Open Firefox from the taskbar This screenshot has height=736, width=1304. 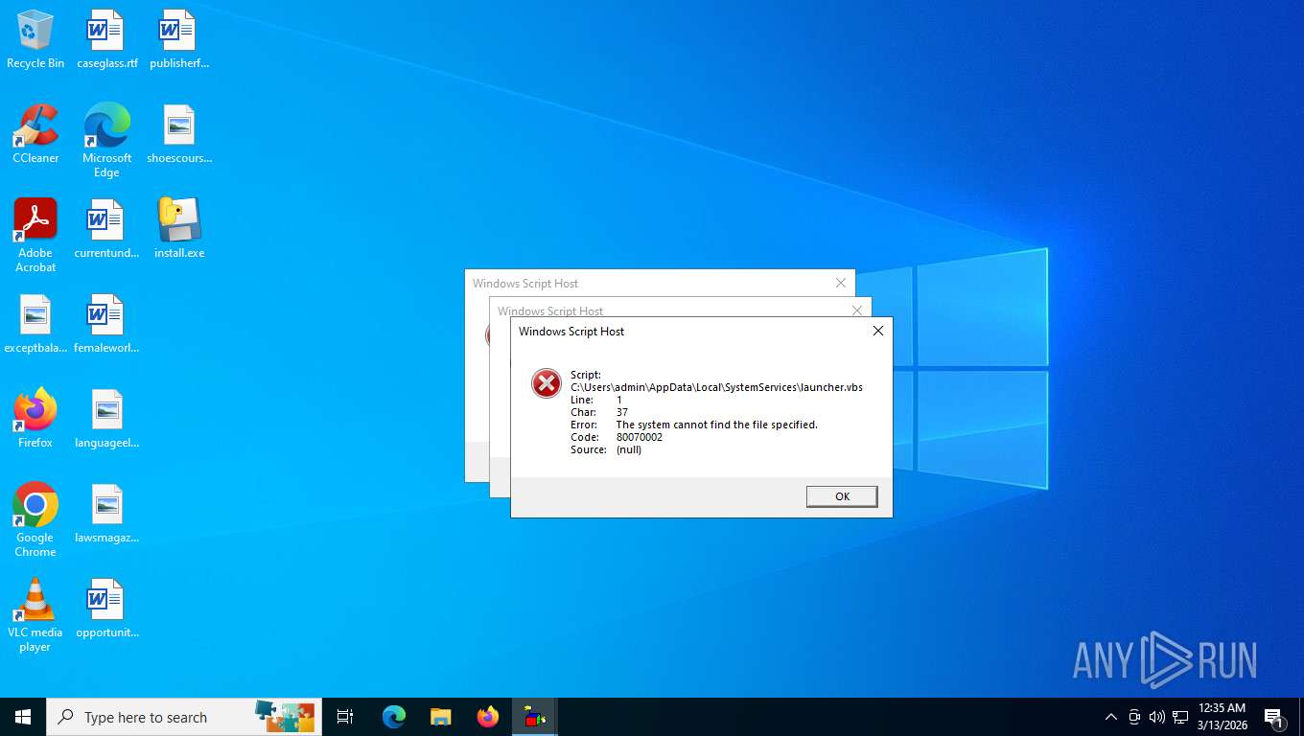488,717
